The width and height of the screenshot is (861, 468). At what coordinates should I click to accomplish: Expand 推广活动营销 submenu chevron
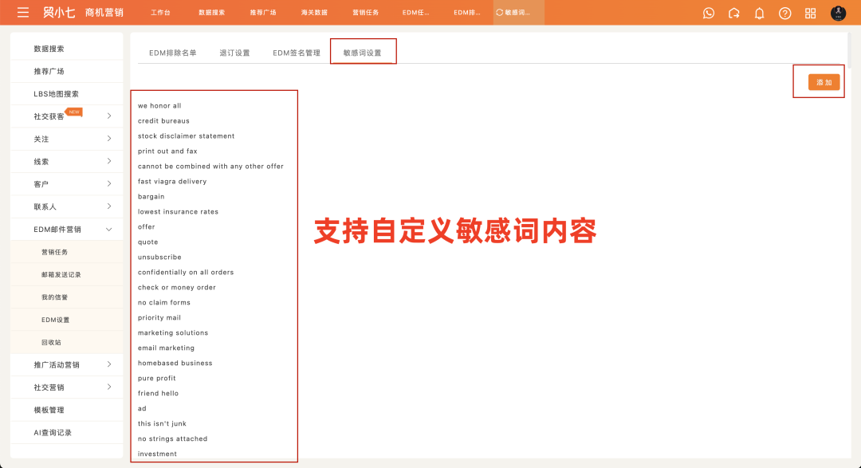[x=108, y=364]
